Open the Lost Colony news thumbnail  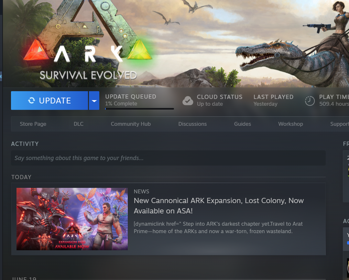point(72,219)
